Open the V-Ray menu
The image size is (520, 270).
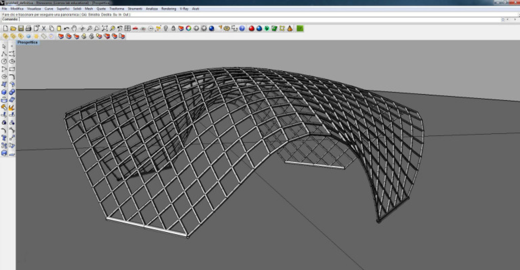(x=184, y=9)
